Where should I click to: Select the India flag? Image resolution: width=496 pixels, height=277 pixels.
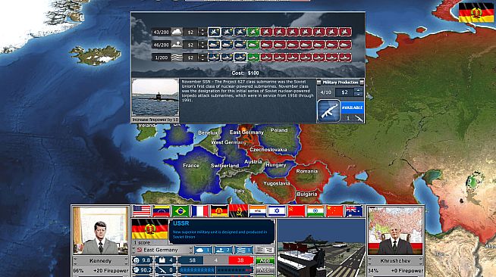tap(315, 211)
